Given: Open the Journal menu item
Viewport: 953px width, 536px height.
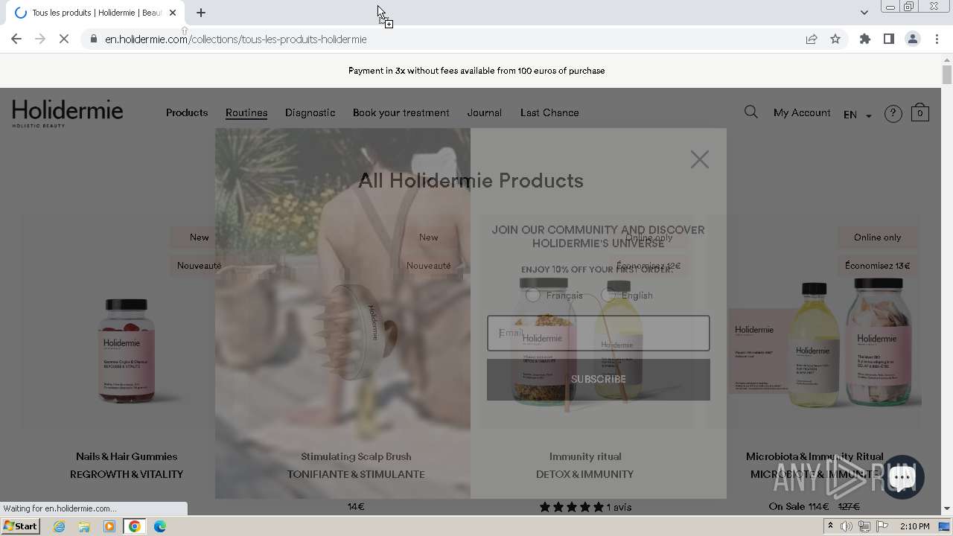Looking at the screenshot, I should (x=485, y=112).
